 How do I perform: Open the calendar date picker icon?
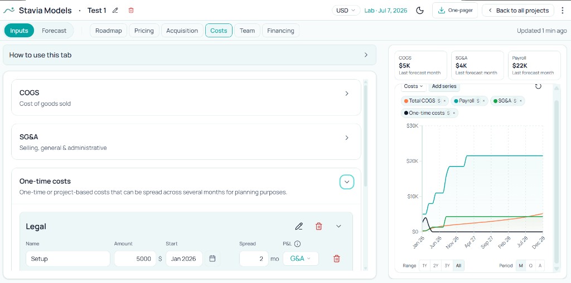click(212, 258)
